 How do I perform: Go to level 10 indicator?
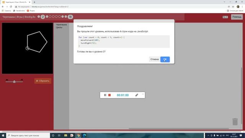pyautogui.click(x=70, y=17)
